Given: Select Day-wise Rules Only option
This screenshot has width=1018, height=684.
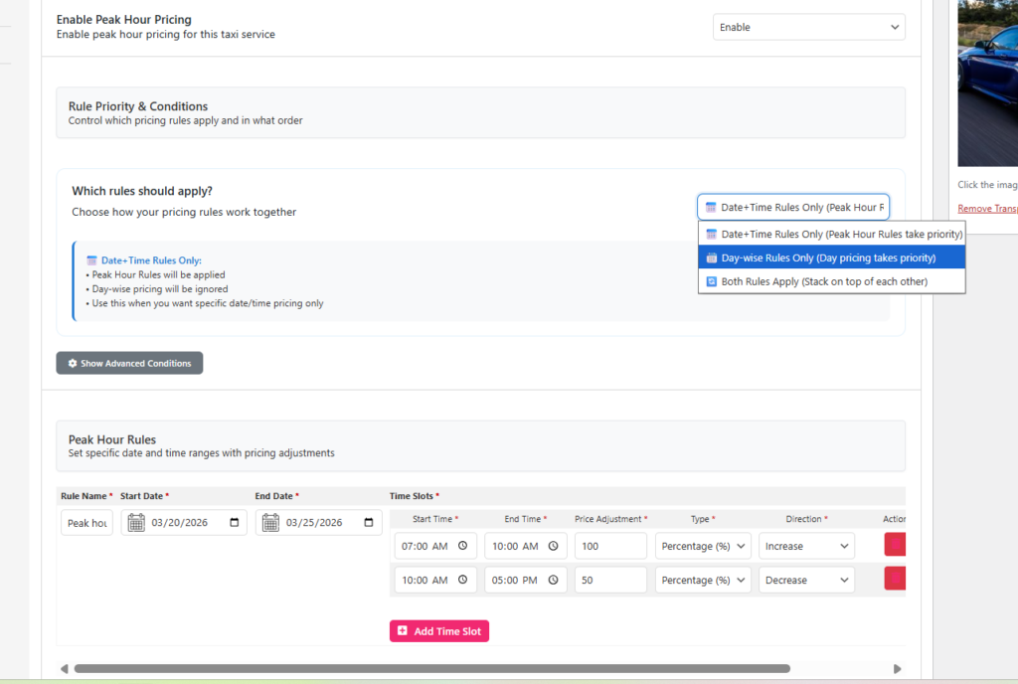Looking at the screenshot, I should [x=831, y=257].
